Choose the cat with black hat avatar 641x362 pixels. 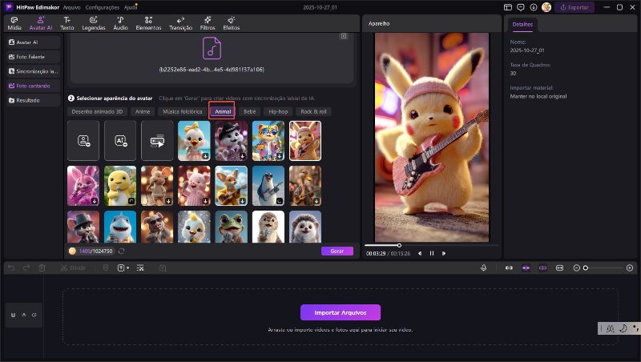[x=232, y=141]
